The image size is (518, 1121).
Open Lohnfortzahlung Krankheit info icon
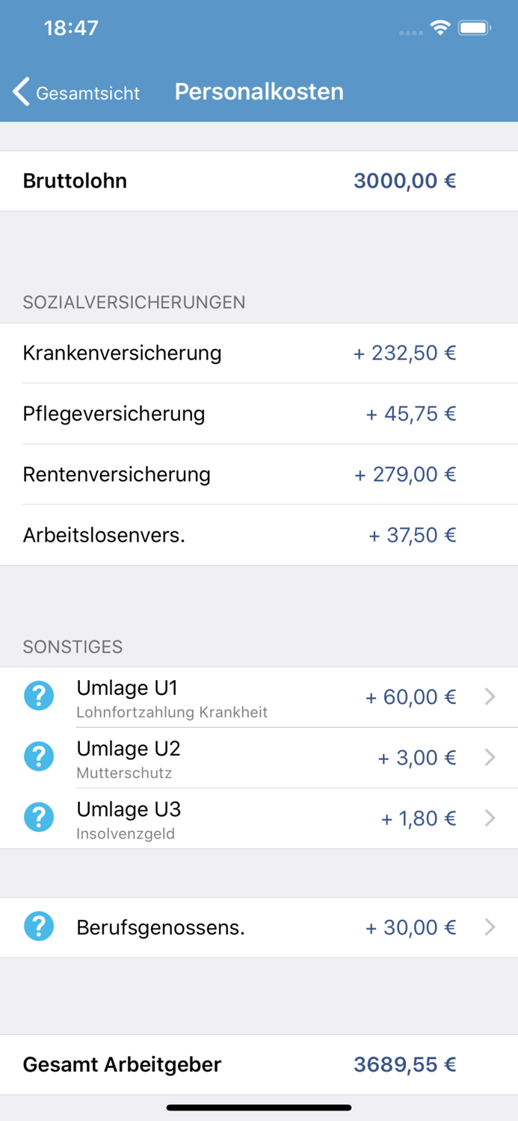[x=38, y=696]
